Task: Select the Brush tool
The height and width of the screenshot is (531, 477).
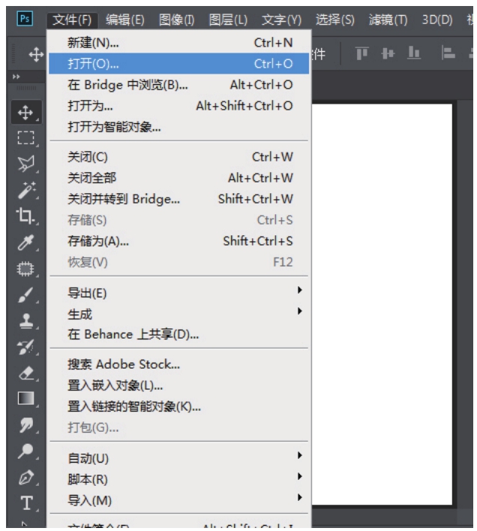Action: coord(26,295)
